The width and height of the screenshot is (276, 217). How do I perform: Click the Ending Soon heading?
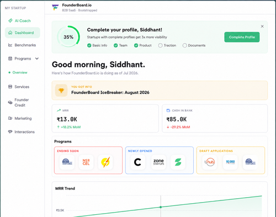(x=68, y=151)
